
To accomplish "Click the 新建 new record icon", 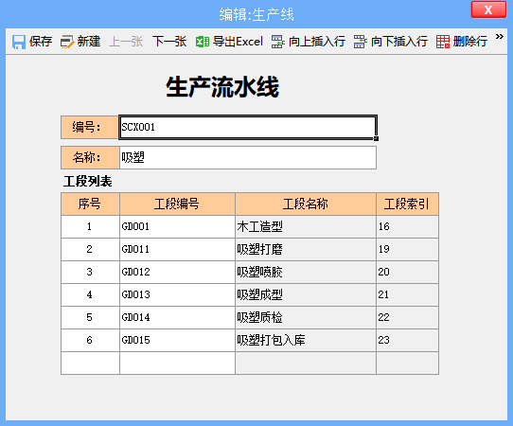I will tap(67, 42).
